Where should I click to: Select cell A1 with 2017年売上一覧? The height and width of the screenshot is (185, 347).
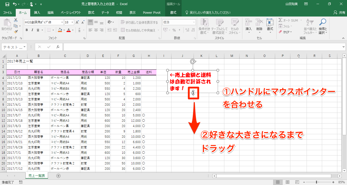tap(17, 61)
